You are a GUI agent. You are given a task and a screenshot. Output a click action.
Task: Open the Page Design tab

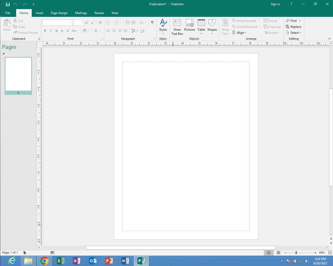(59, 13)
